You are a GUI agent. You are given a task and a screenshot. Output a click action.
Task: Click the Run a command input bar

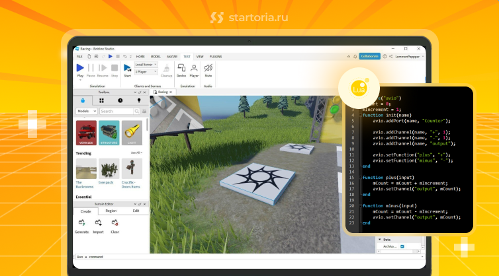(250, 257)
